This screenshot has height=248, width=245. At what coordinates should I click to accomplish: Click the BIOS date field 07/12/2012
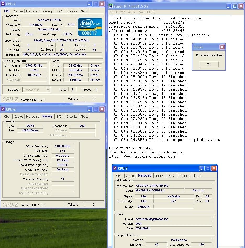tap(173, 228)
